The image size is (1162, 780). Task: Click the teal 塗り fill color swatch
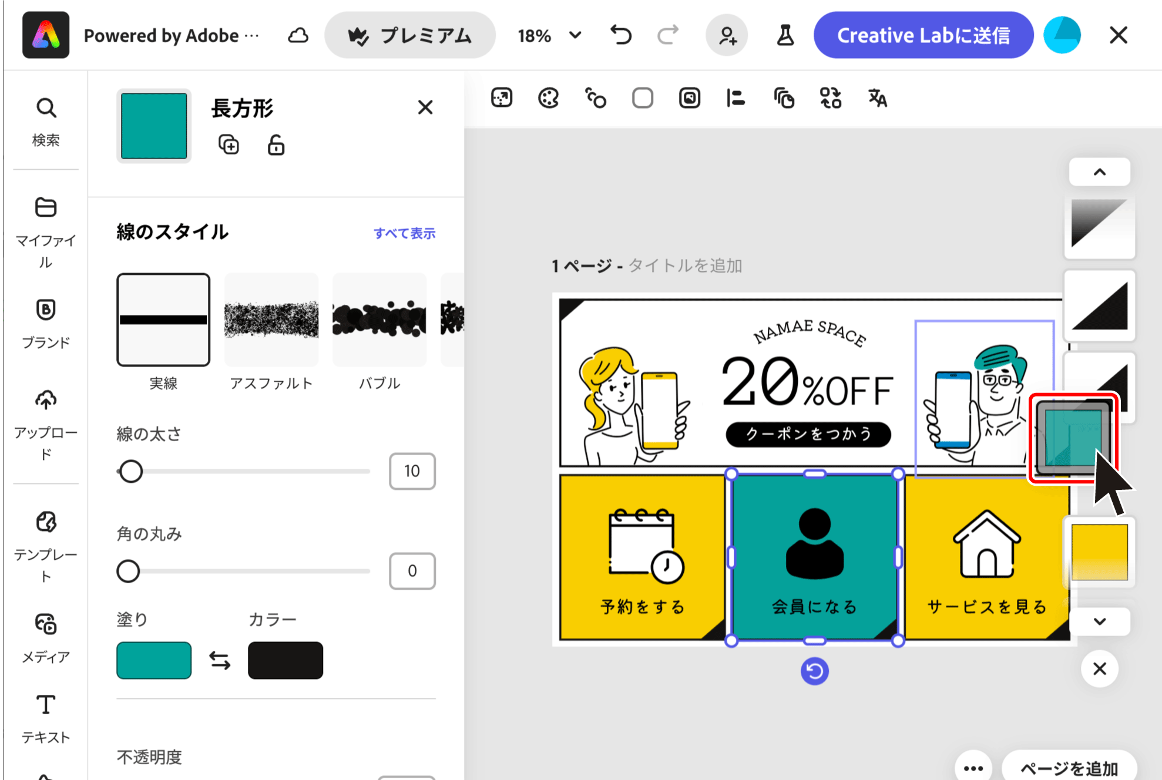tap(154, 661)
